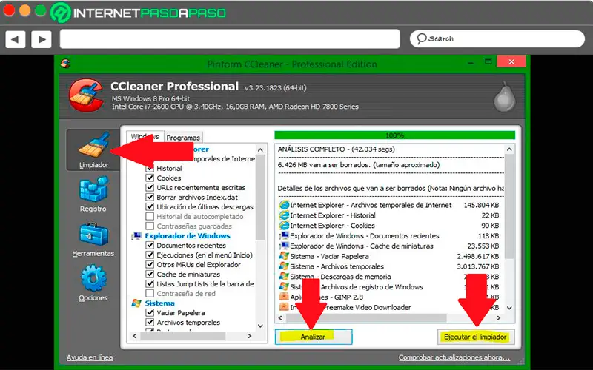Image resolution: width=593 pixels, height=370 pixels.
Task: Click the Analizar button
Action: [x=314, y=337]
